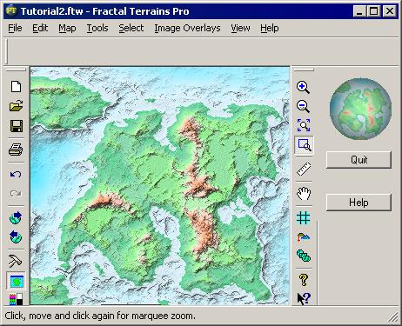The image size is (402, 326).
Task: Click the Zoom Out magnifier icon
Action: click(x=304, y=106)
